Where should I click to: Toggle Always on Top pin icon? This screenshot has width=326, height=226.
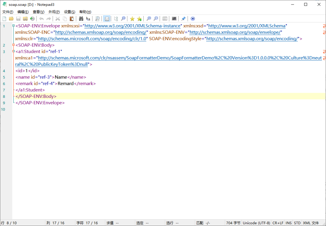pyautogui.click(x=183, y=19)
